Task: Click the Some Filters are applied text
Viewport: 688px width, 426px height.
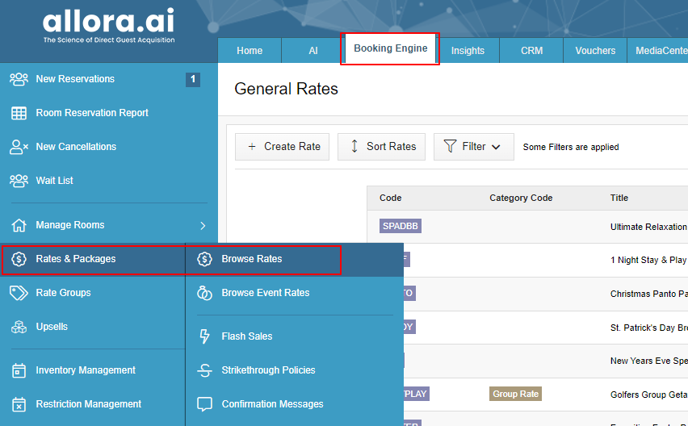Action: [571, 148]
